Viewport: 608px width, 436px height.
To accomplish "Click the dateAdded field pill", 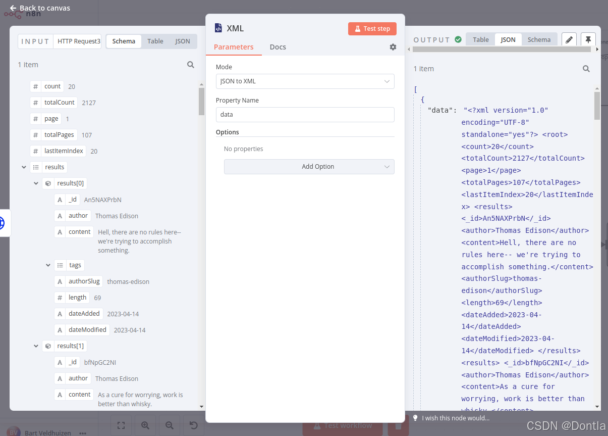I will [79, 314].
